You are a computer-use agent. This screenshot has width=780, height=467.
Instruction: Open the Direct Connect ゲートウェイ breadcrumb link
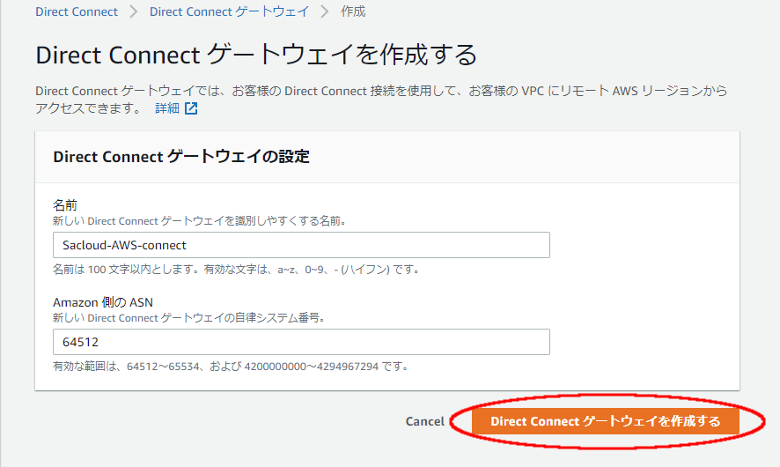229,12
